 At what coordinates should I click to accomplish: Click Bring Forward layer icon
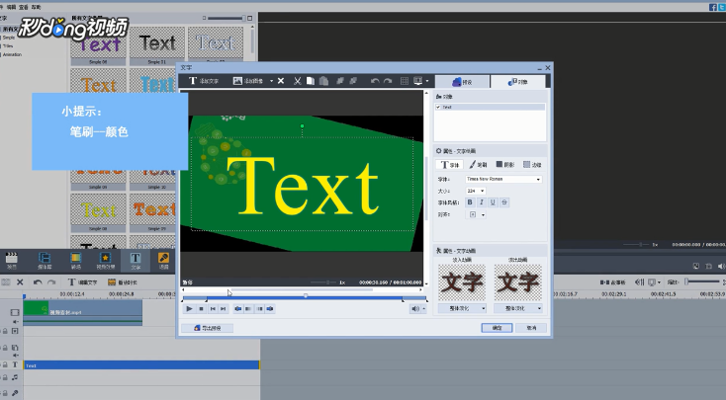pos(340,81)
